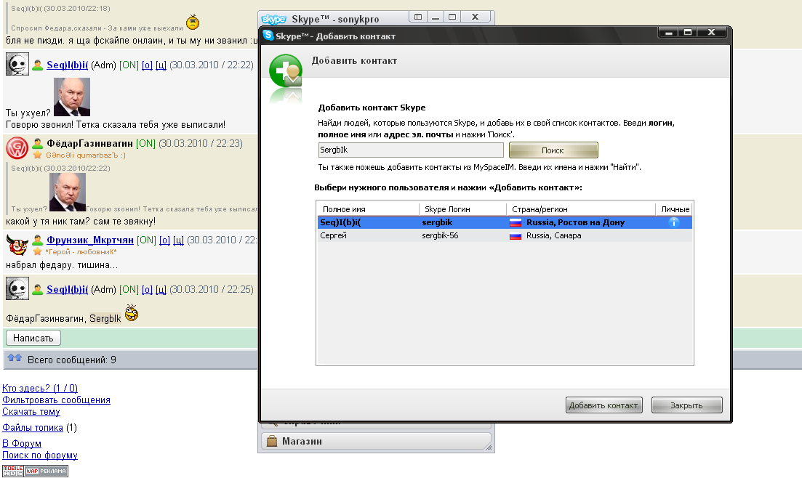Screen dimensions: 802x478
Task: Open the Seq)I(b)i( profile link on the 22:22 post
Action: [67, 65]
